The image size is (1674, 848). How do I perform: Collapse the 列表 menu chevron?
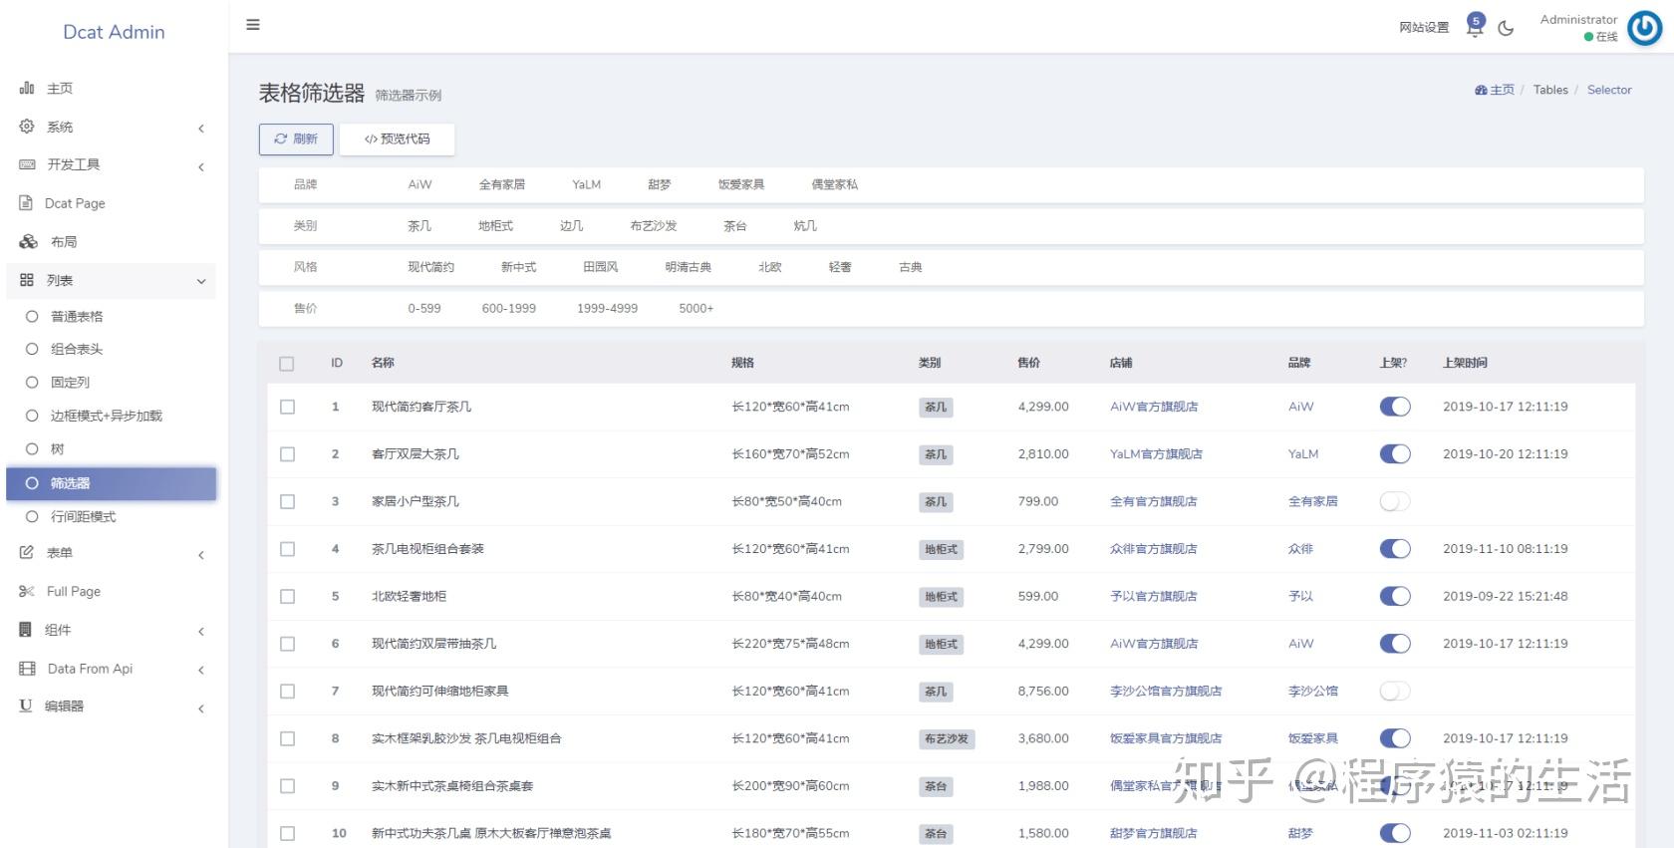tap(201, 281)
